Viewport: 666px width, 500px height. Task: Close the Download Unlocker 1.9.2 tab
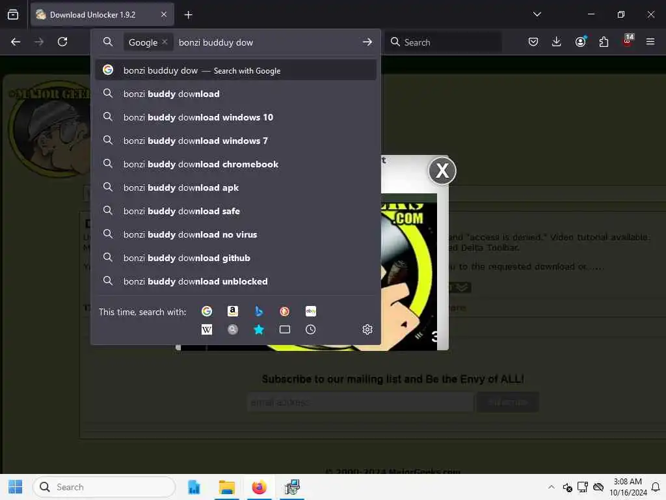pos(164,14)
